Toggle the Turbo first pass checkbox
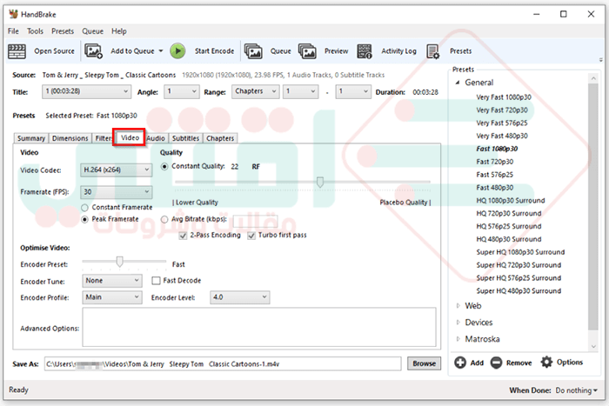This screenshot has height=406, width=609. (x=251, y=236)
